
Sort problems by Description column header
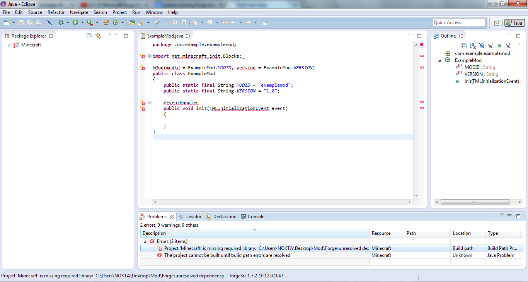(255, 233)
